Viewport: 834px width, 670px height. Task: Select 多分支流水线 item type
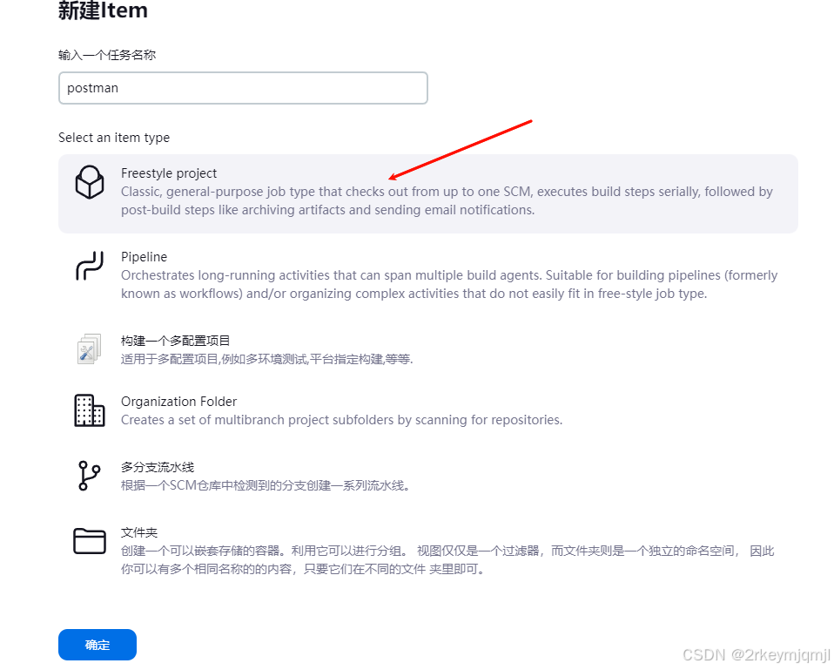click(x=428, y=476)
